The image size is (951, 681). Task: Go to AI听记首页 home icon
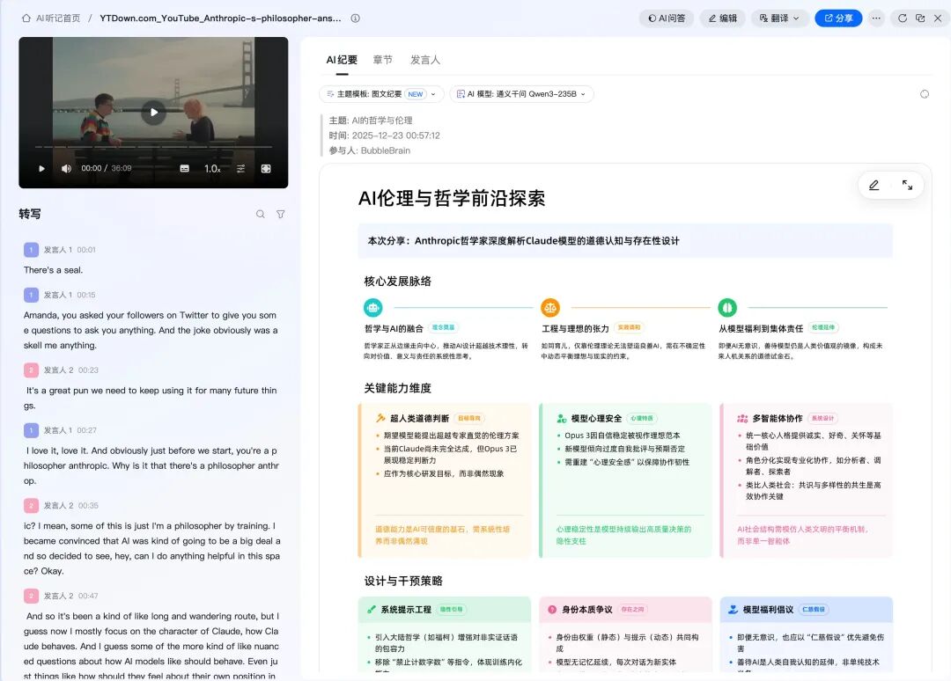(x=26, y=18)
